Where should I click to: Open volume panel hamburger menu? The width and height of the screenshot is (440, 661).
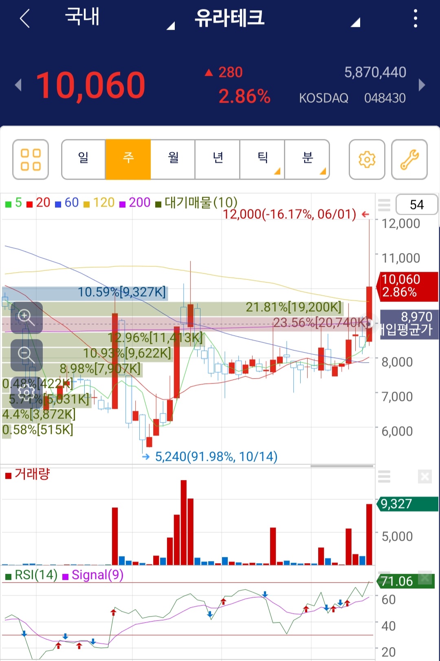[x=384, y=476]
